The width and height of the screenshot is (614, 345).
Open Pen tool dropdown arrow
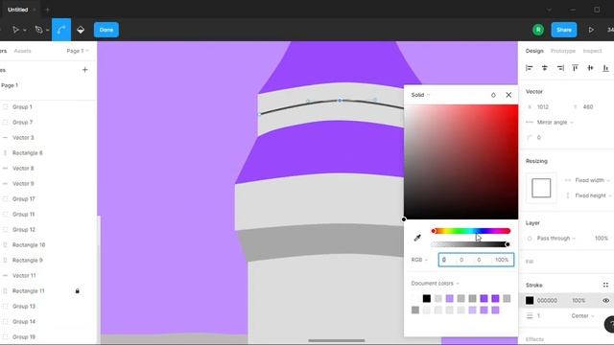coord(47,30)
